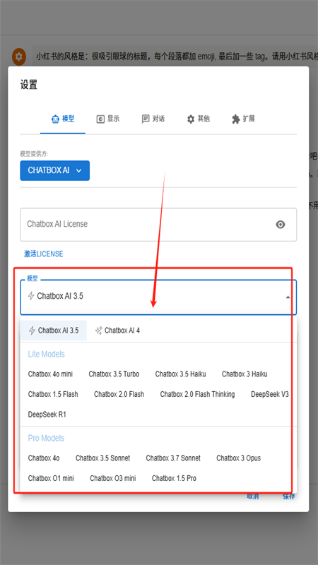Open the 模型 combo box showing Chatbox AI 3.5
Screen dimensions: 318x565
click(x=158, y=297)
